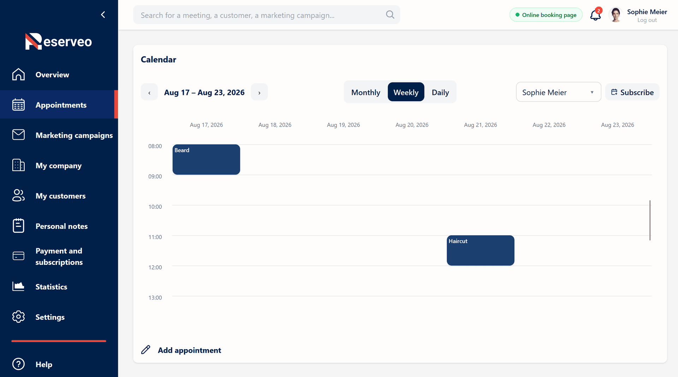Screen dimensions: 678x377
Task: Click the Log out link
Action: (647, 20)
